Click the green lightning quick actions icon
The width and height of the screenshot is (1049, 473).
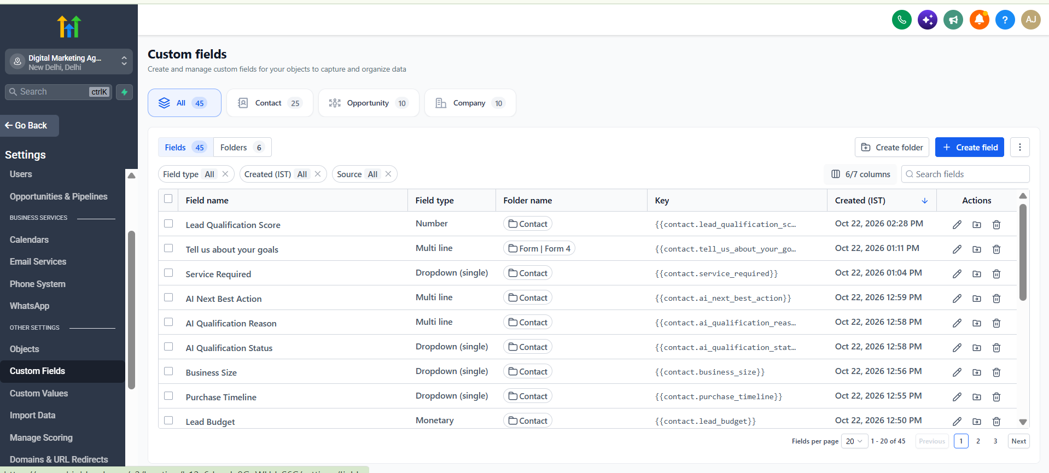pos(124,92)
